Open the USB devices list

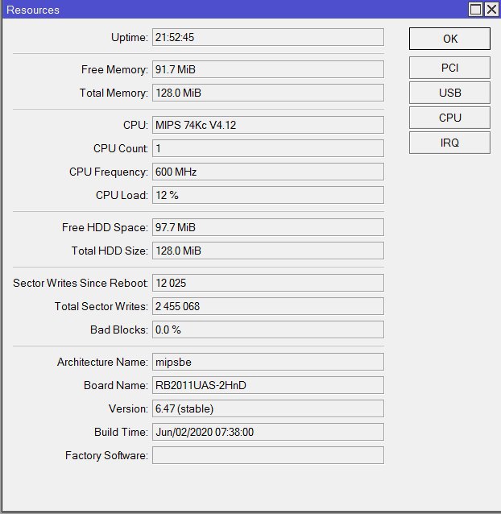(449, 93)
